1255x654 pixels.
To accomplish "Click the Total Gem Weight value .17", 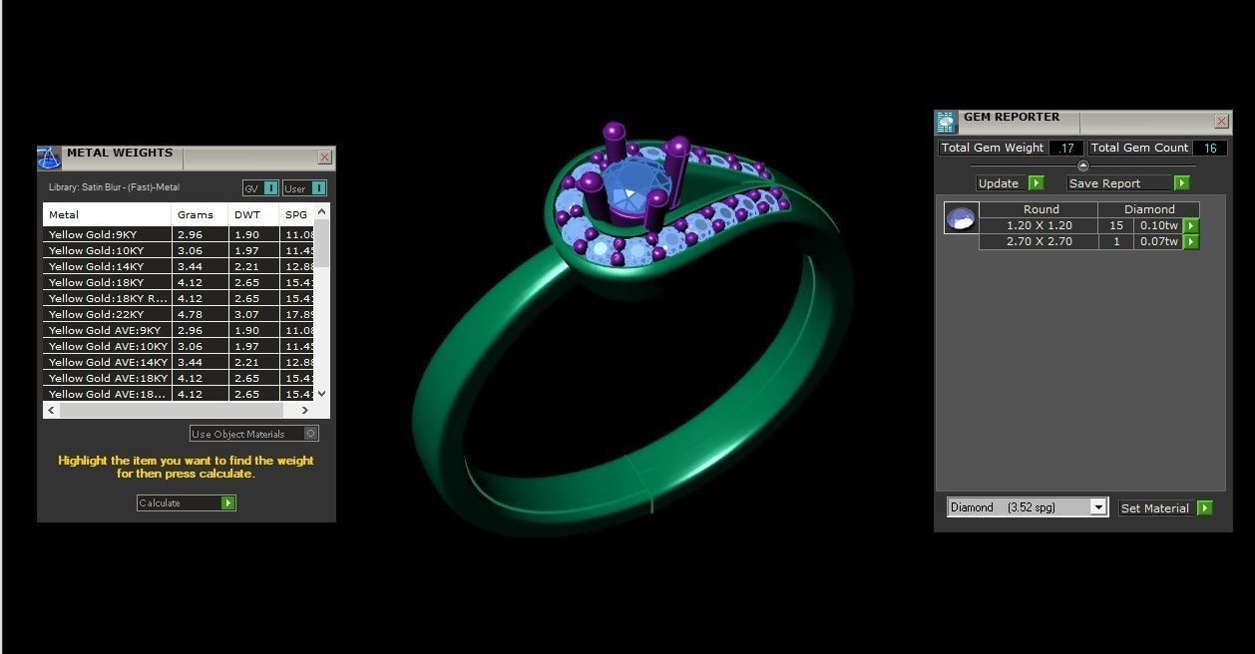I will (1066, 148).
